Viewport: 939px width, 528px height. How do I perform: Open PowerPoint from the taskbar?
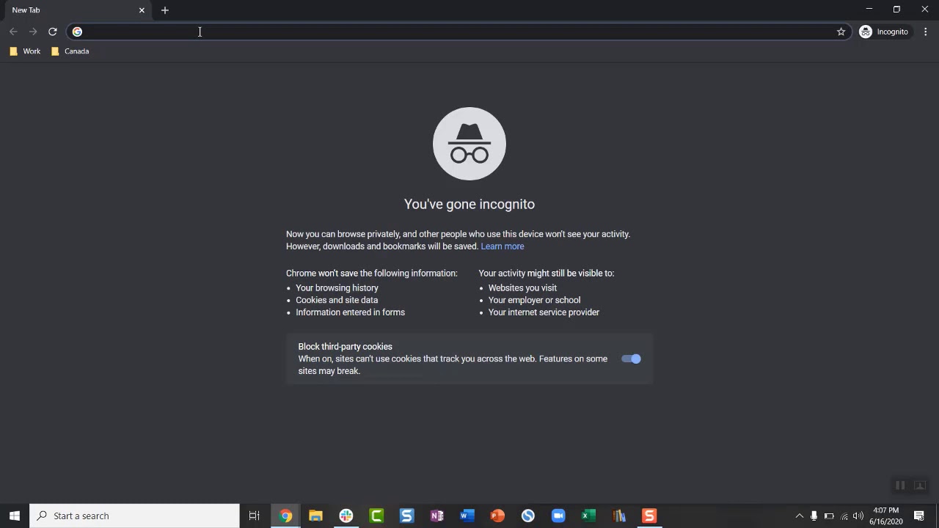[497, 516]
